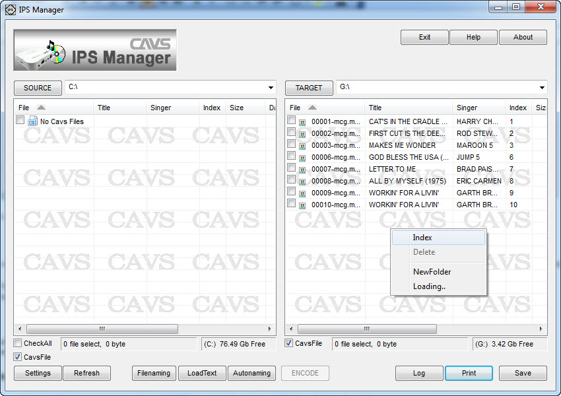Image resolution: width=561 pixels, height=396 pixels.
Task: Click the CAVS IPS Manager logo
Action: tap(95, 50)
